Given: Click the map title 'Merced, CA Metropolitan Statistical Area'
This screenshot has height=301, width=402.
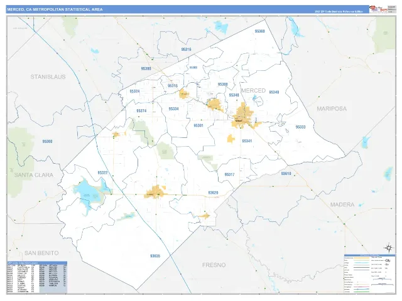Looking at the screenshot, I should (55, 9).
